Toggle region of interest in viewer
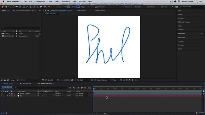The width and height of the screenshot is (205, 115). [92, 80]
